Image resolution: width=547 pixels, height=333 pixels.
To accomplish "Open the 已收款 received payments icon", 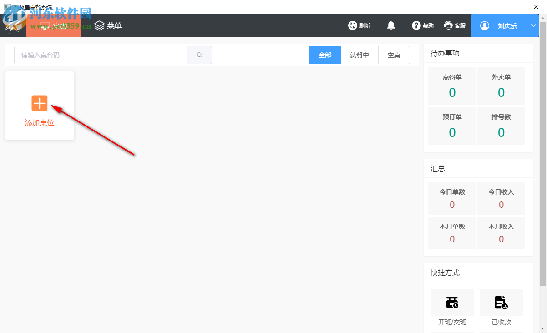I will click(x=501, y=302).
